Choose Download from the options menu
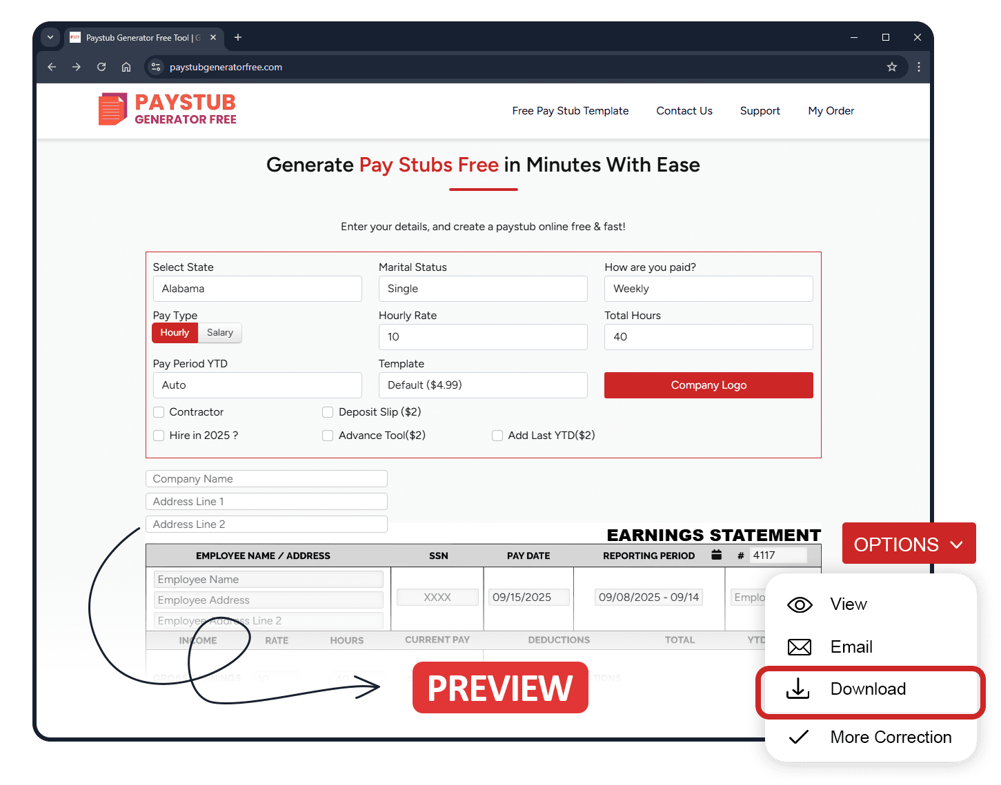The width and height of the screenshot is (1001, 785). coord(867,689)
